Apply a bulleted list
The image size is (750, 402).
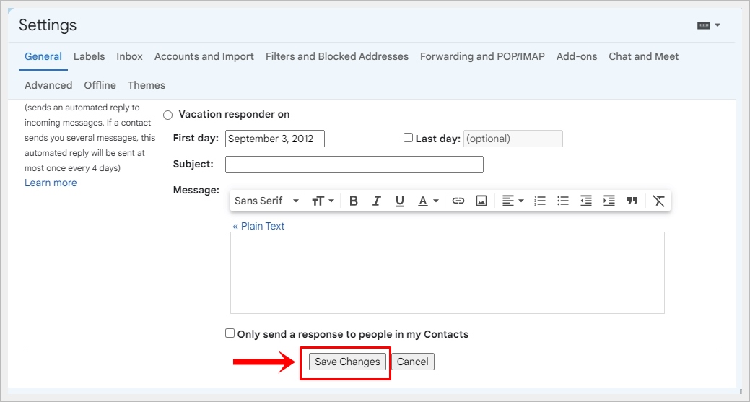(x=563, y=201)
